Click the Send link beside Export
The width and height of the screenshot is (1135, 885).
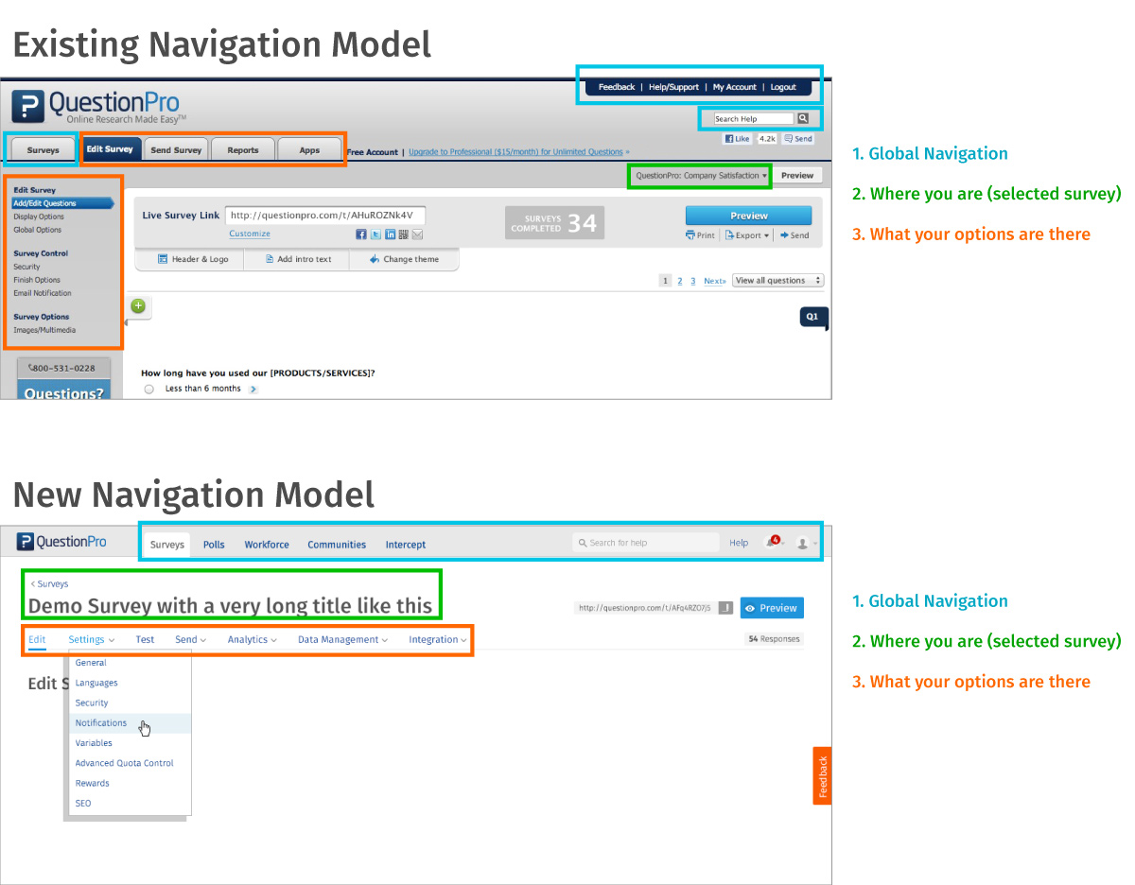pyautogui.click(x=794, y=235)
